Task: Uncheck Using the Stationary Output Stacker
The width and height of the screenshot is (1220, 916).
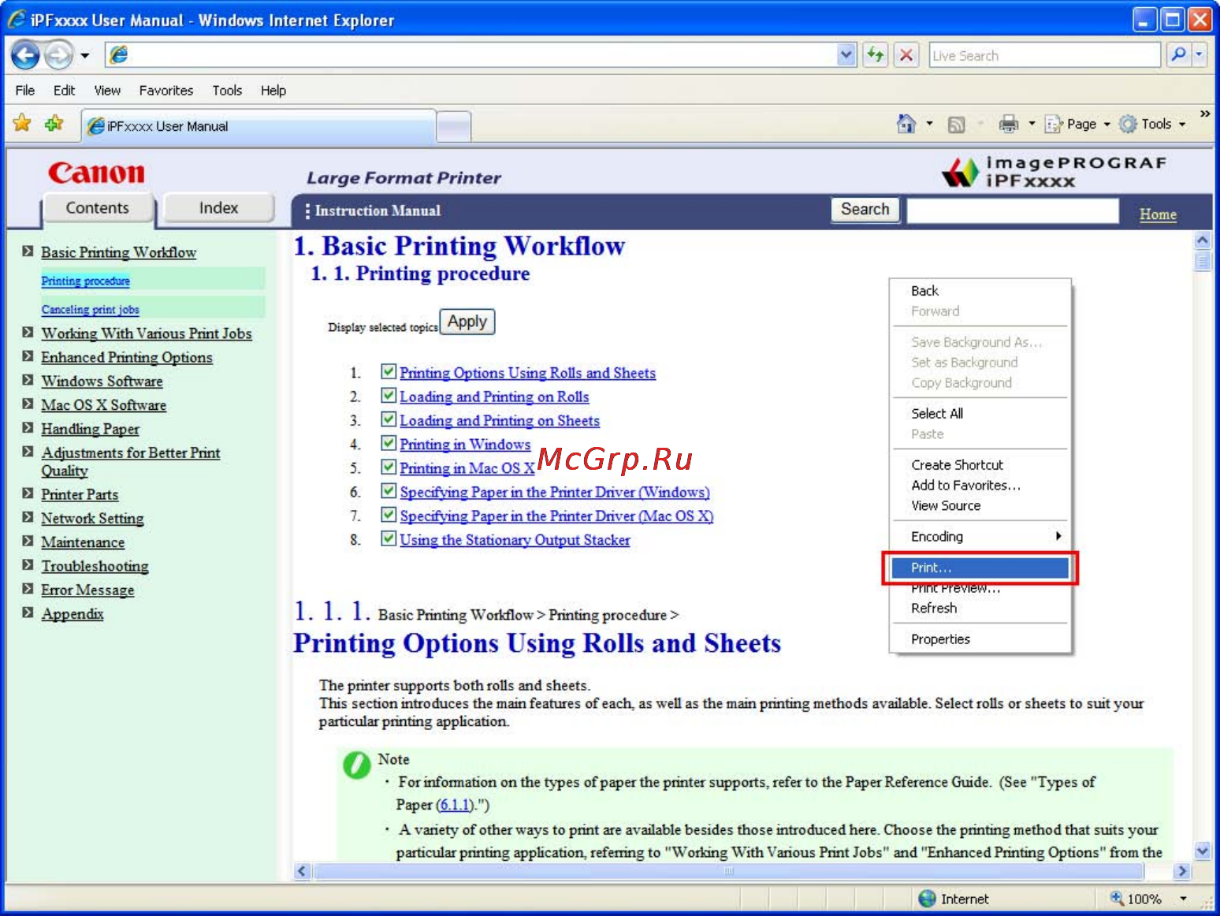Action: click(389, 538)
